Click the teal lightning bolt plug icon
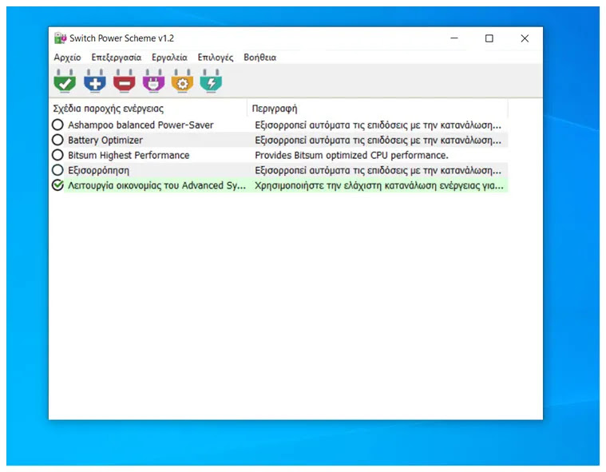 [x=211, y=81]
